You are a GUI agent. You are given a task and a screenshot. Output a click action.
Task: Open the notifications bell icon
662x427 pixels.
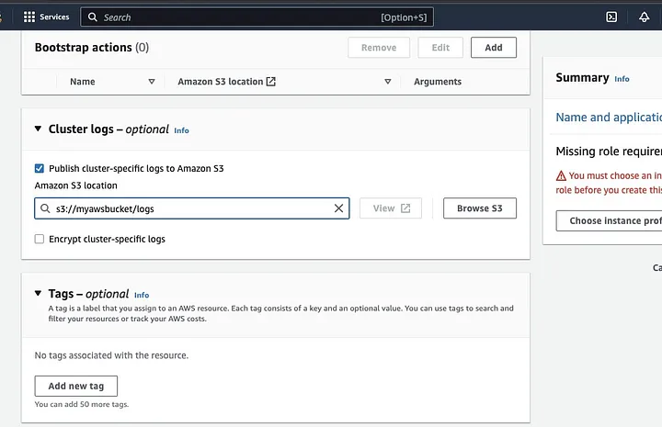click(644, 17)
